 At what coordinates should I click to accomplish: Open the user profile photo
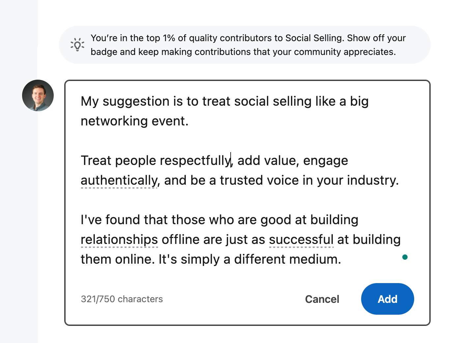38,95
